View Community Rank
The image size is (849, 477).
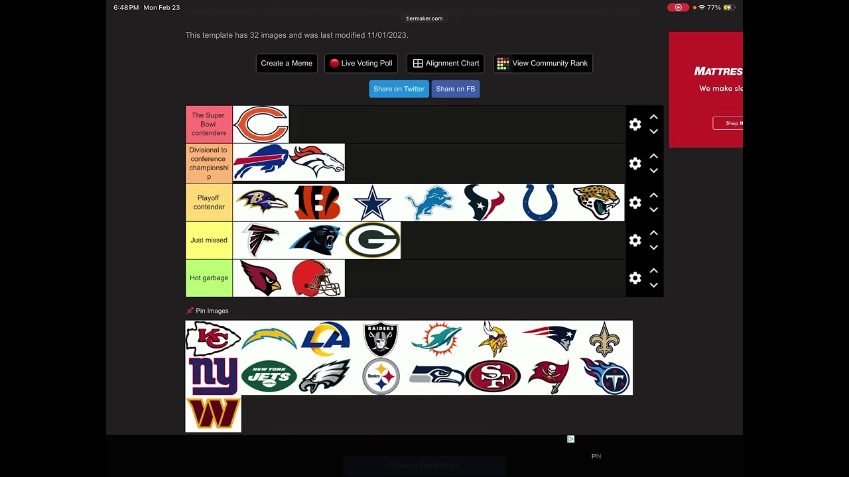[x=543, y=63]
